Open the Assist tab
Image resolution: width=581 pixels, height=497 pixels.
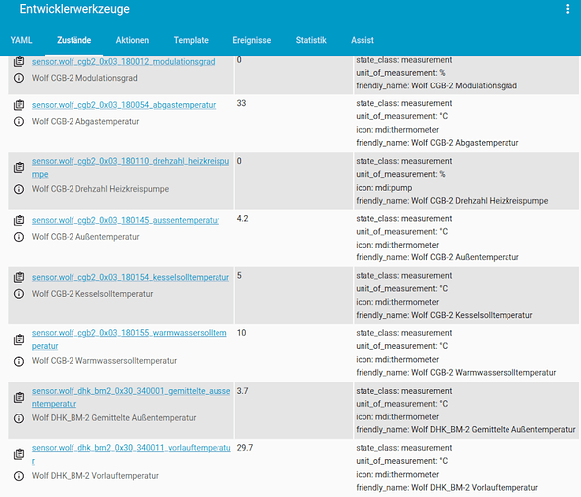(363, 40)
